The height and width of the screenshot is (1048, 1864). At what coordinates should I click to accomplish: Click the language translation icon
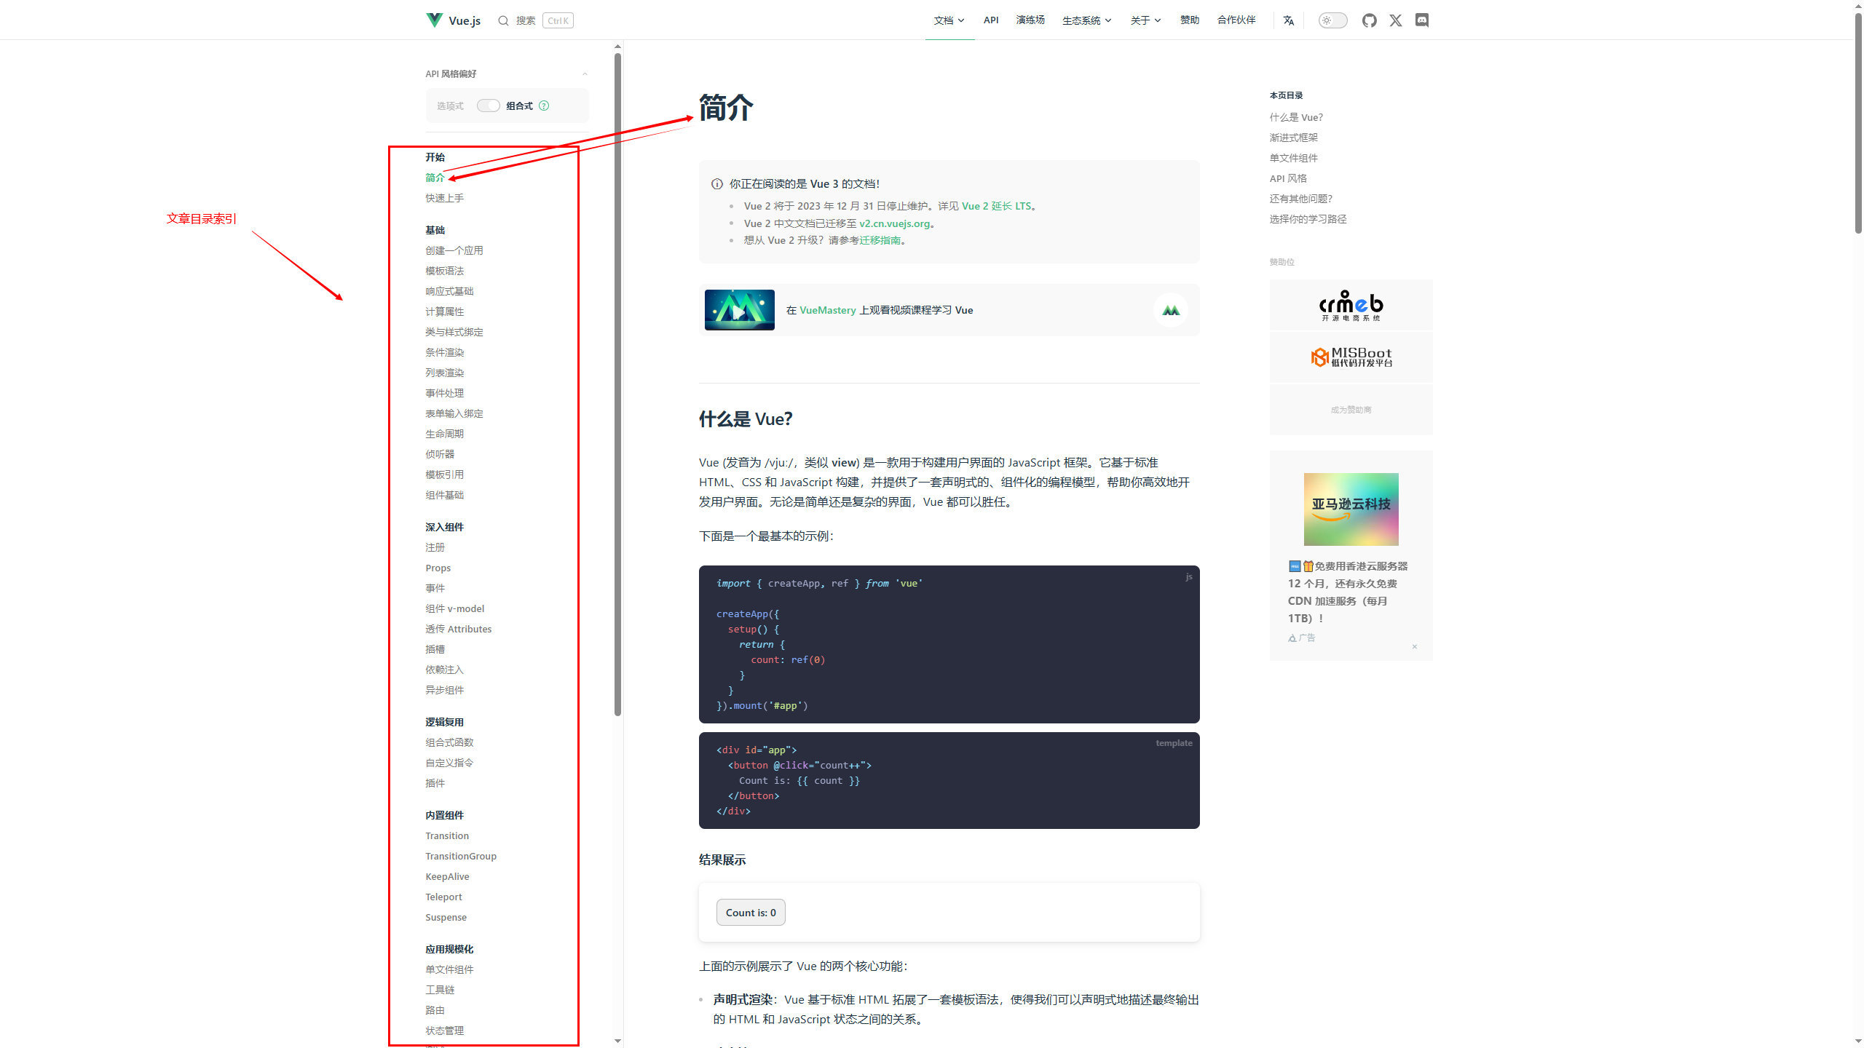tap(1289, 20)
